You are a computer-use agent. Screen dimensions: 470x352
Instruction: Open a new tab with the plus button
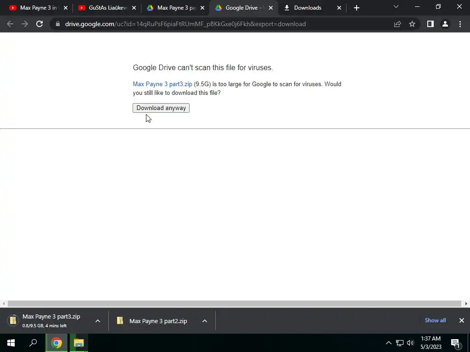(356, 8)
